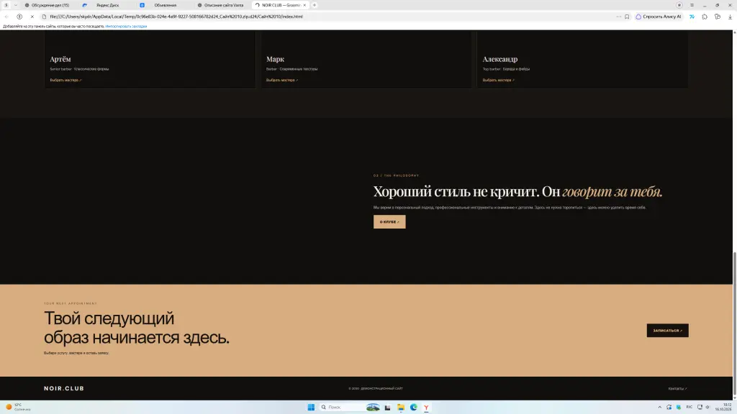The width and height of the screenshot is (737, 414).
Task: Click the NOIR.CLUB footer logo
Action: pyautogui.click(x=64, y=388)
